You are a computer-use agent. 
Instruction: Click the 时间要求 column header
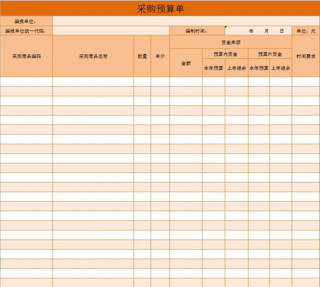tap(306, 56)
